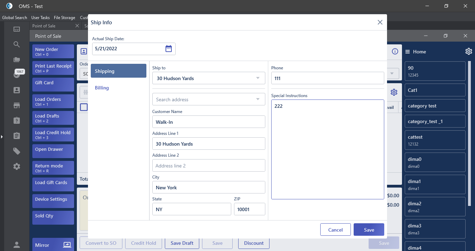Select the dima2 category tile

(x=435, y=207)
